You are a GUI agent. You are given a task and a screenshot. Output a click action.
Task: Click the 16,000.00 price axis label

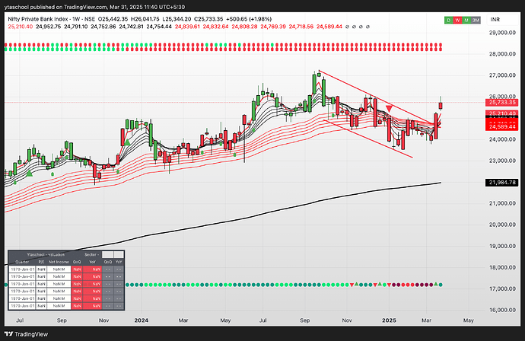coord(502,310)
